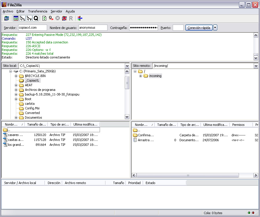Toggle the local directory tree view
Image resolution: width=260 pixels, height=217 pixels.
click(23, 18)
